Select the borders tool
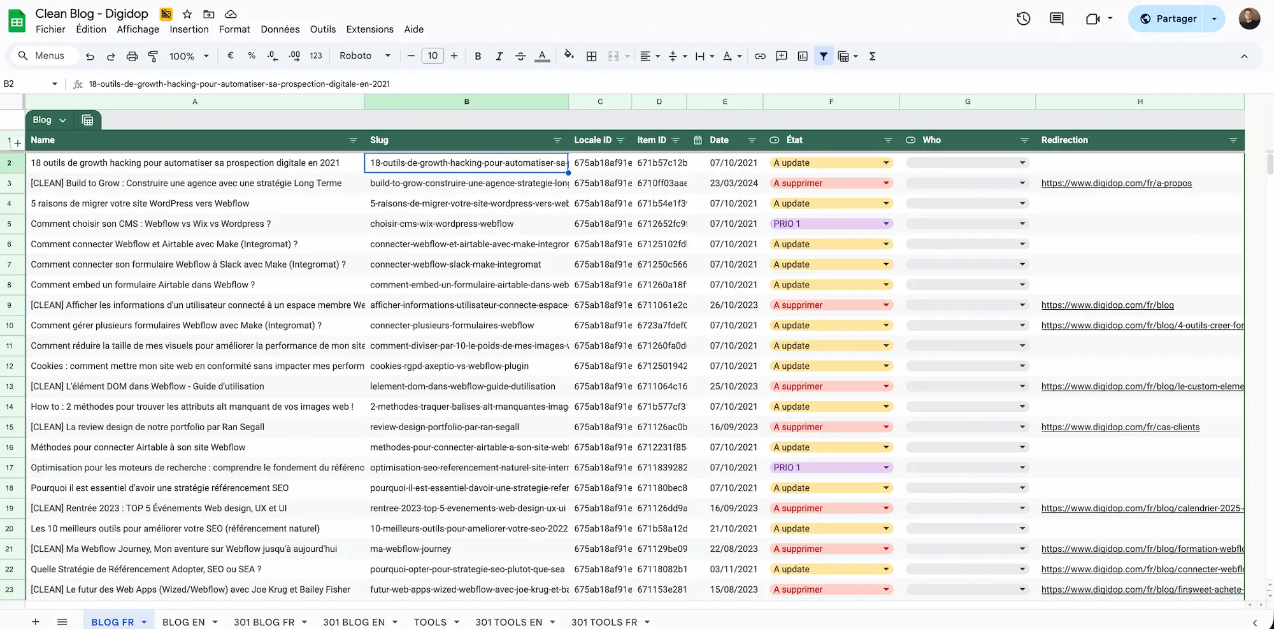Screen dimensions: 1274x629 591,55
